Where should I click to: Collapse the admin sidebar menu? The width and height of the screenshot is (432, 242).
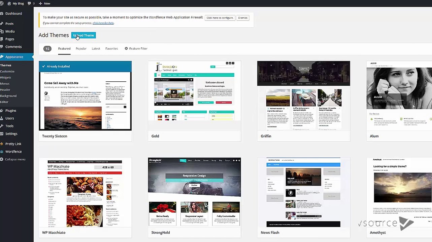click(x=15, y=159)
